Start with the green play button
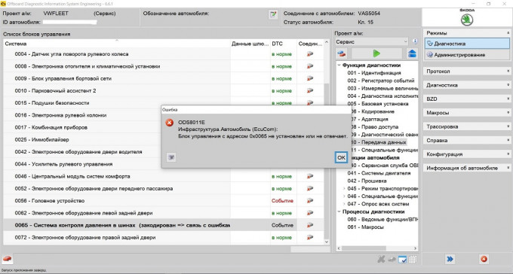513x274 pixels. (376, 53)
